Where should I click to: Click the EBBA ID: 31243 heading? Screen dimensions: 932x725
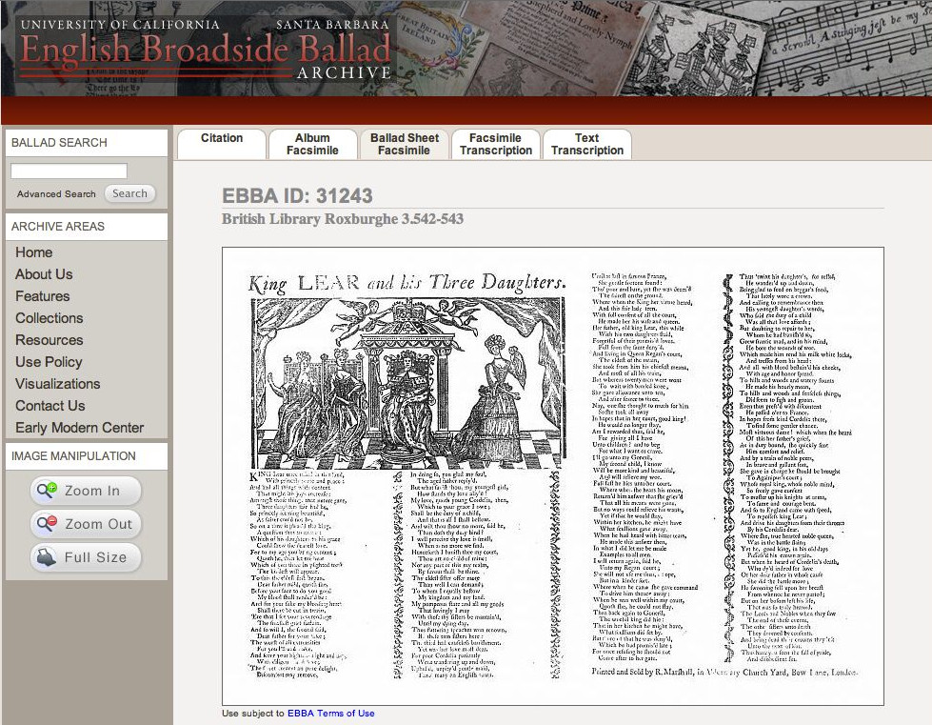pos(297,195)
